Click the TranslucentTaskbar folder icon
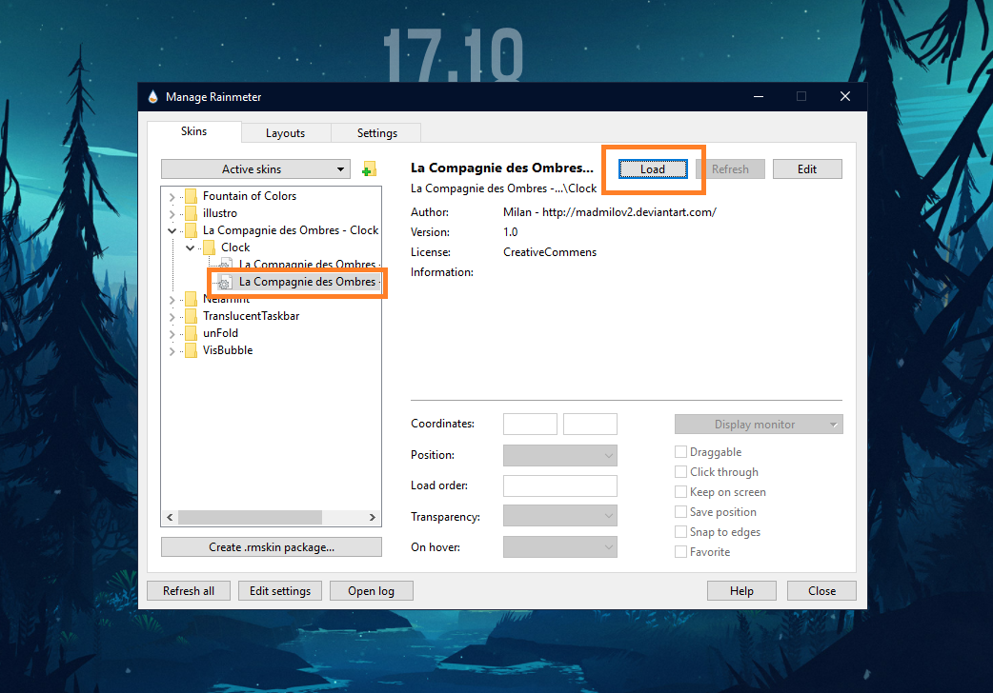Viewport: 993px width, 693px height. click(x=191, y=316)
